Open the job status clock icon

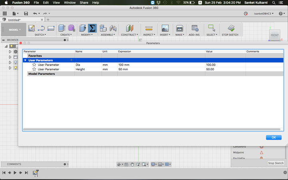coord(246,14)
